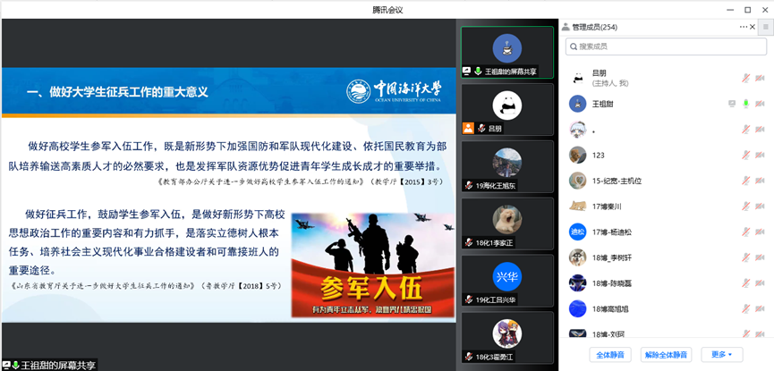Toggle the muted microphone for 吕朋
774x371 pixels.
pyautogui.click(x=745, y=78)
